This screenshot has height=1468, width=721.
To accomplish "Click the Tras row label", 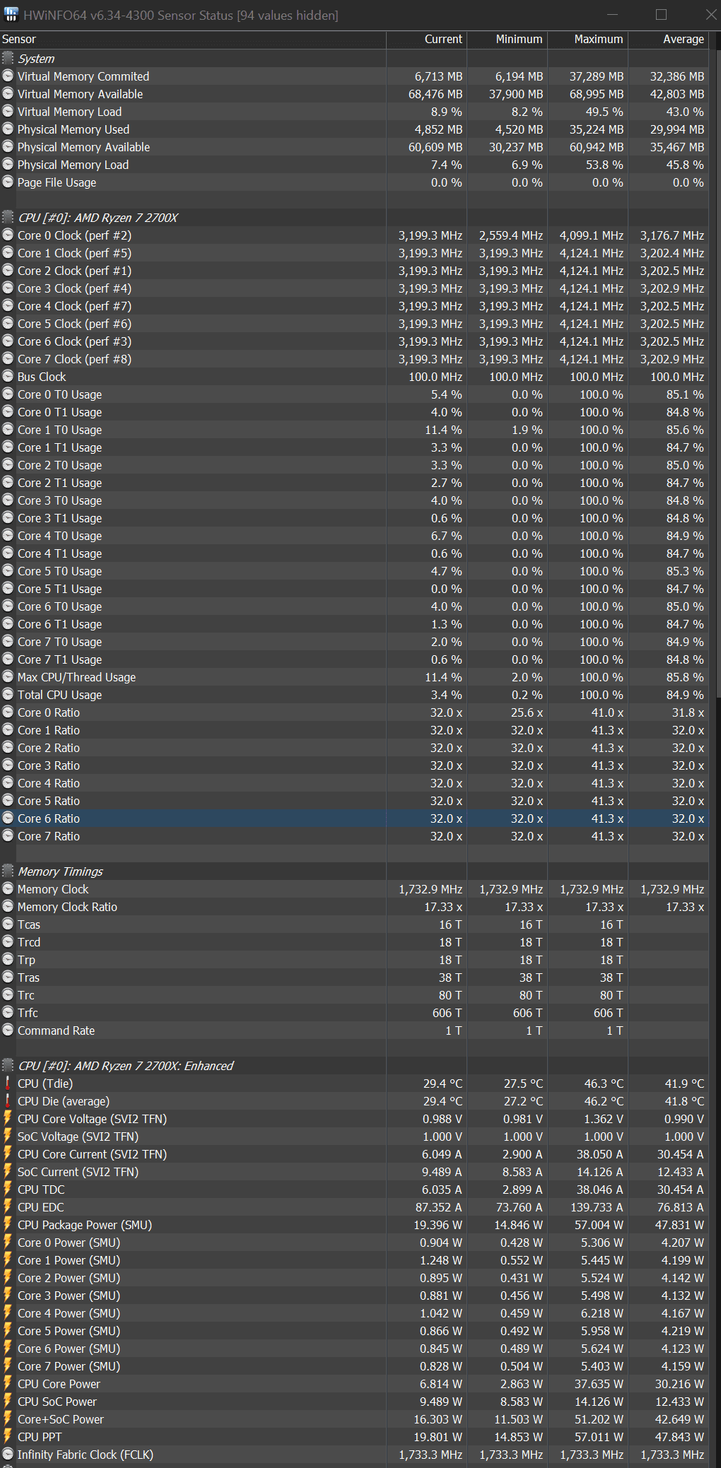I will pos(28,977).
